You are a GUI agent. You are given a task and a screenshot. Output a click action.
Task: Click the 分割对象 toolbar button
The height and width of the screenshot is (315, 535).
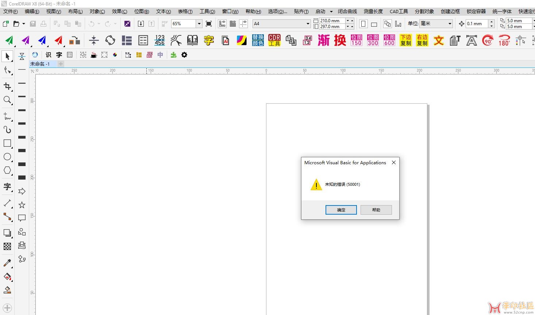pos(424,12)
